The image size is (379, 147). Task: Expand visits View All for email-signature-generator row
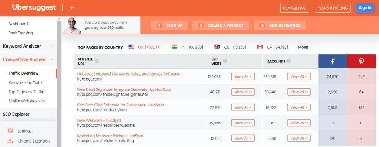click(243, 92)
